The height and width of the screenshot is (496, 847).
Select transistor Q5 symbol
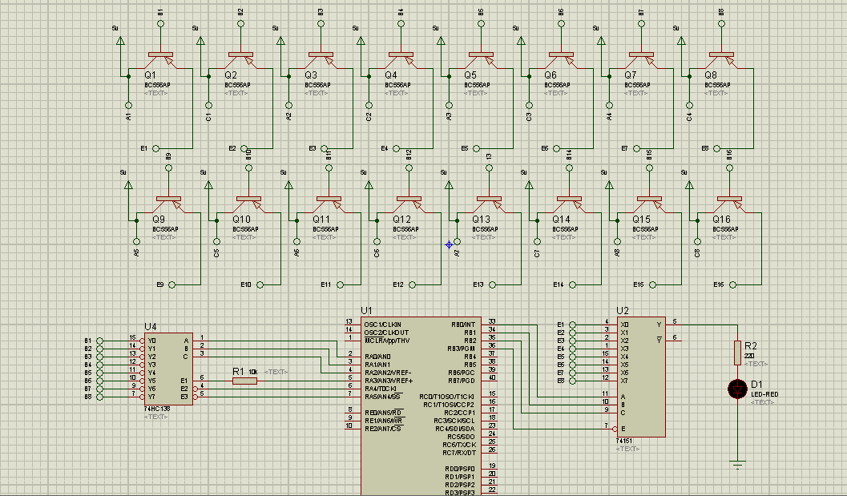click(x=481, y=60)
